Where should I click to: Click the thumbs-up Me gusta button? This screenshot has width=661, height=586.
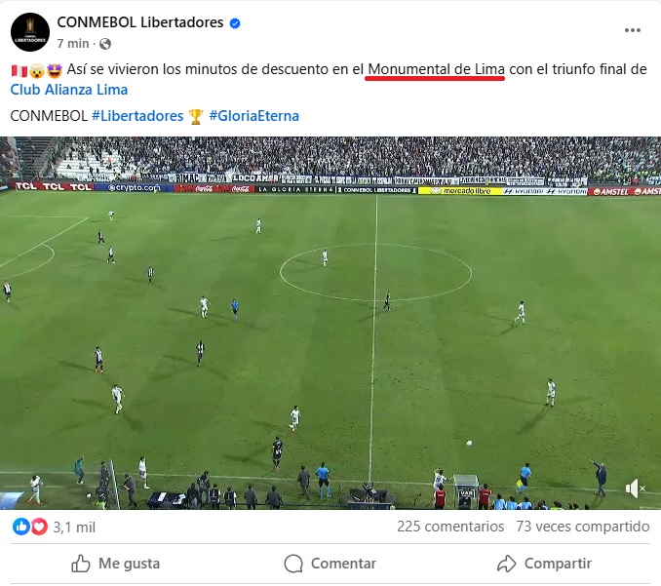[x=115, y=564]
